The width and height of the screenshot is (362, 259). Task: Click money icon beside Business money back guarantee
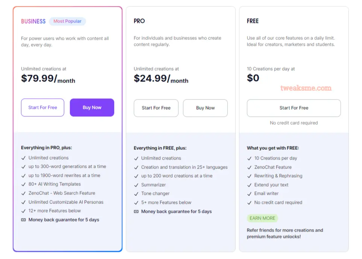[x=23, y=220]
